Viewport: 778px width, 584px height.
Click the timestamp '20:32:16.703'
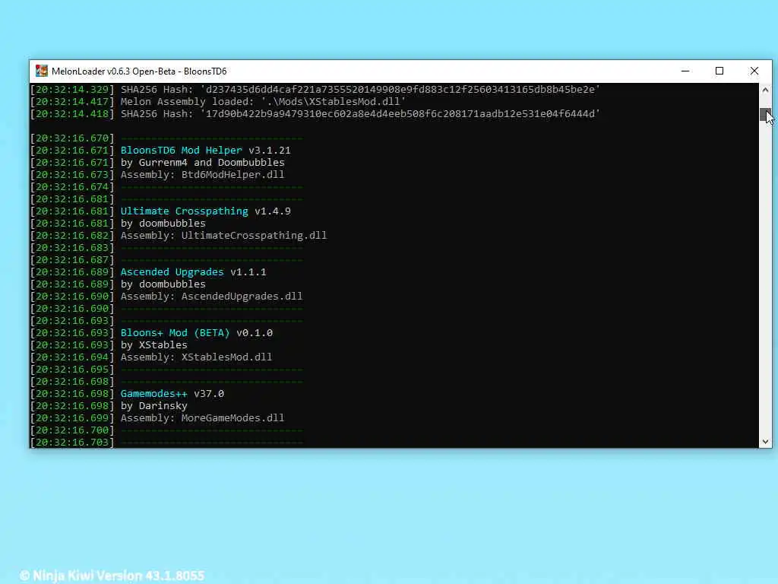pos(72,442)
